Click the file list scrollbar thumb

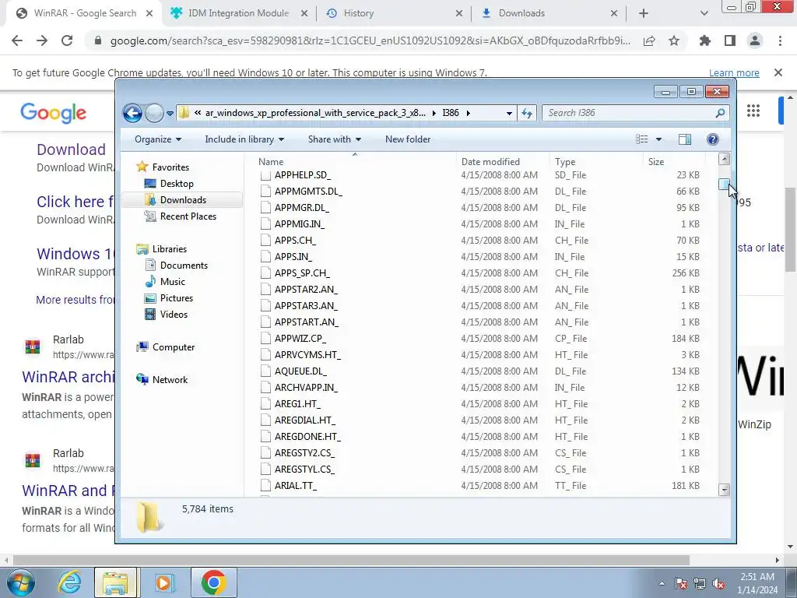click(x=724, y=184)
